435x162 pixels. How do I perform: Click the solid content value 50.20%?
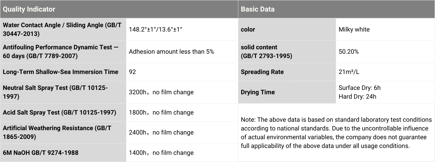(x=349, y=52)
